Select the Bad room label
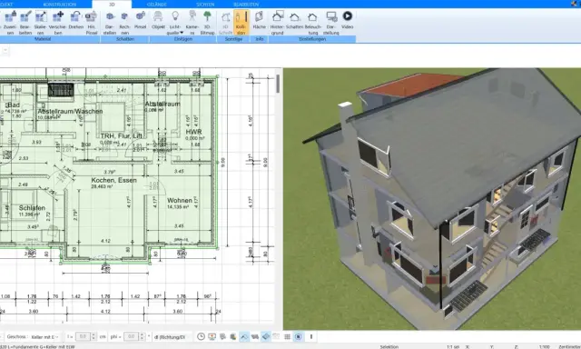This screenshot has height=349, width=581. 14,105
